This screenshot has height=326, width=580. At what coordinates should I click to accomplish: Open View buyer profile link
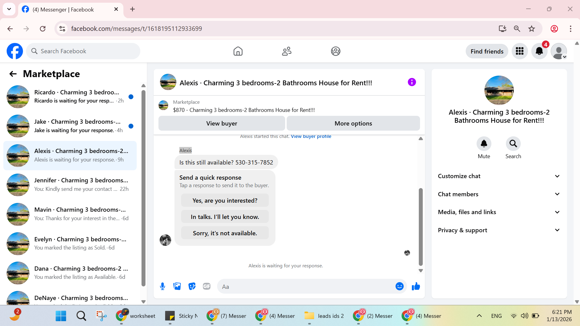[x=311, y=136]
